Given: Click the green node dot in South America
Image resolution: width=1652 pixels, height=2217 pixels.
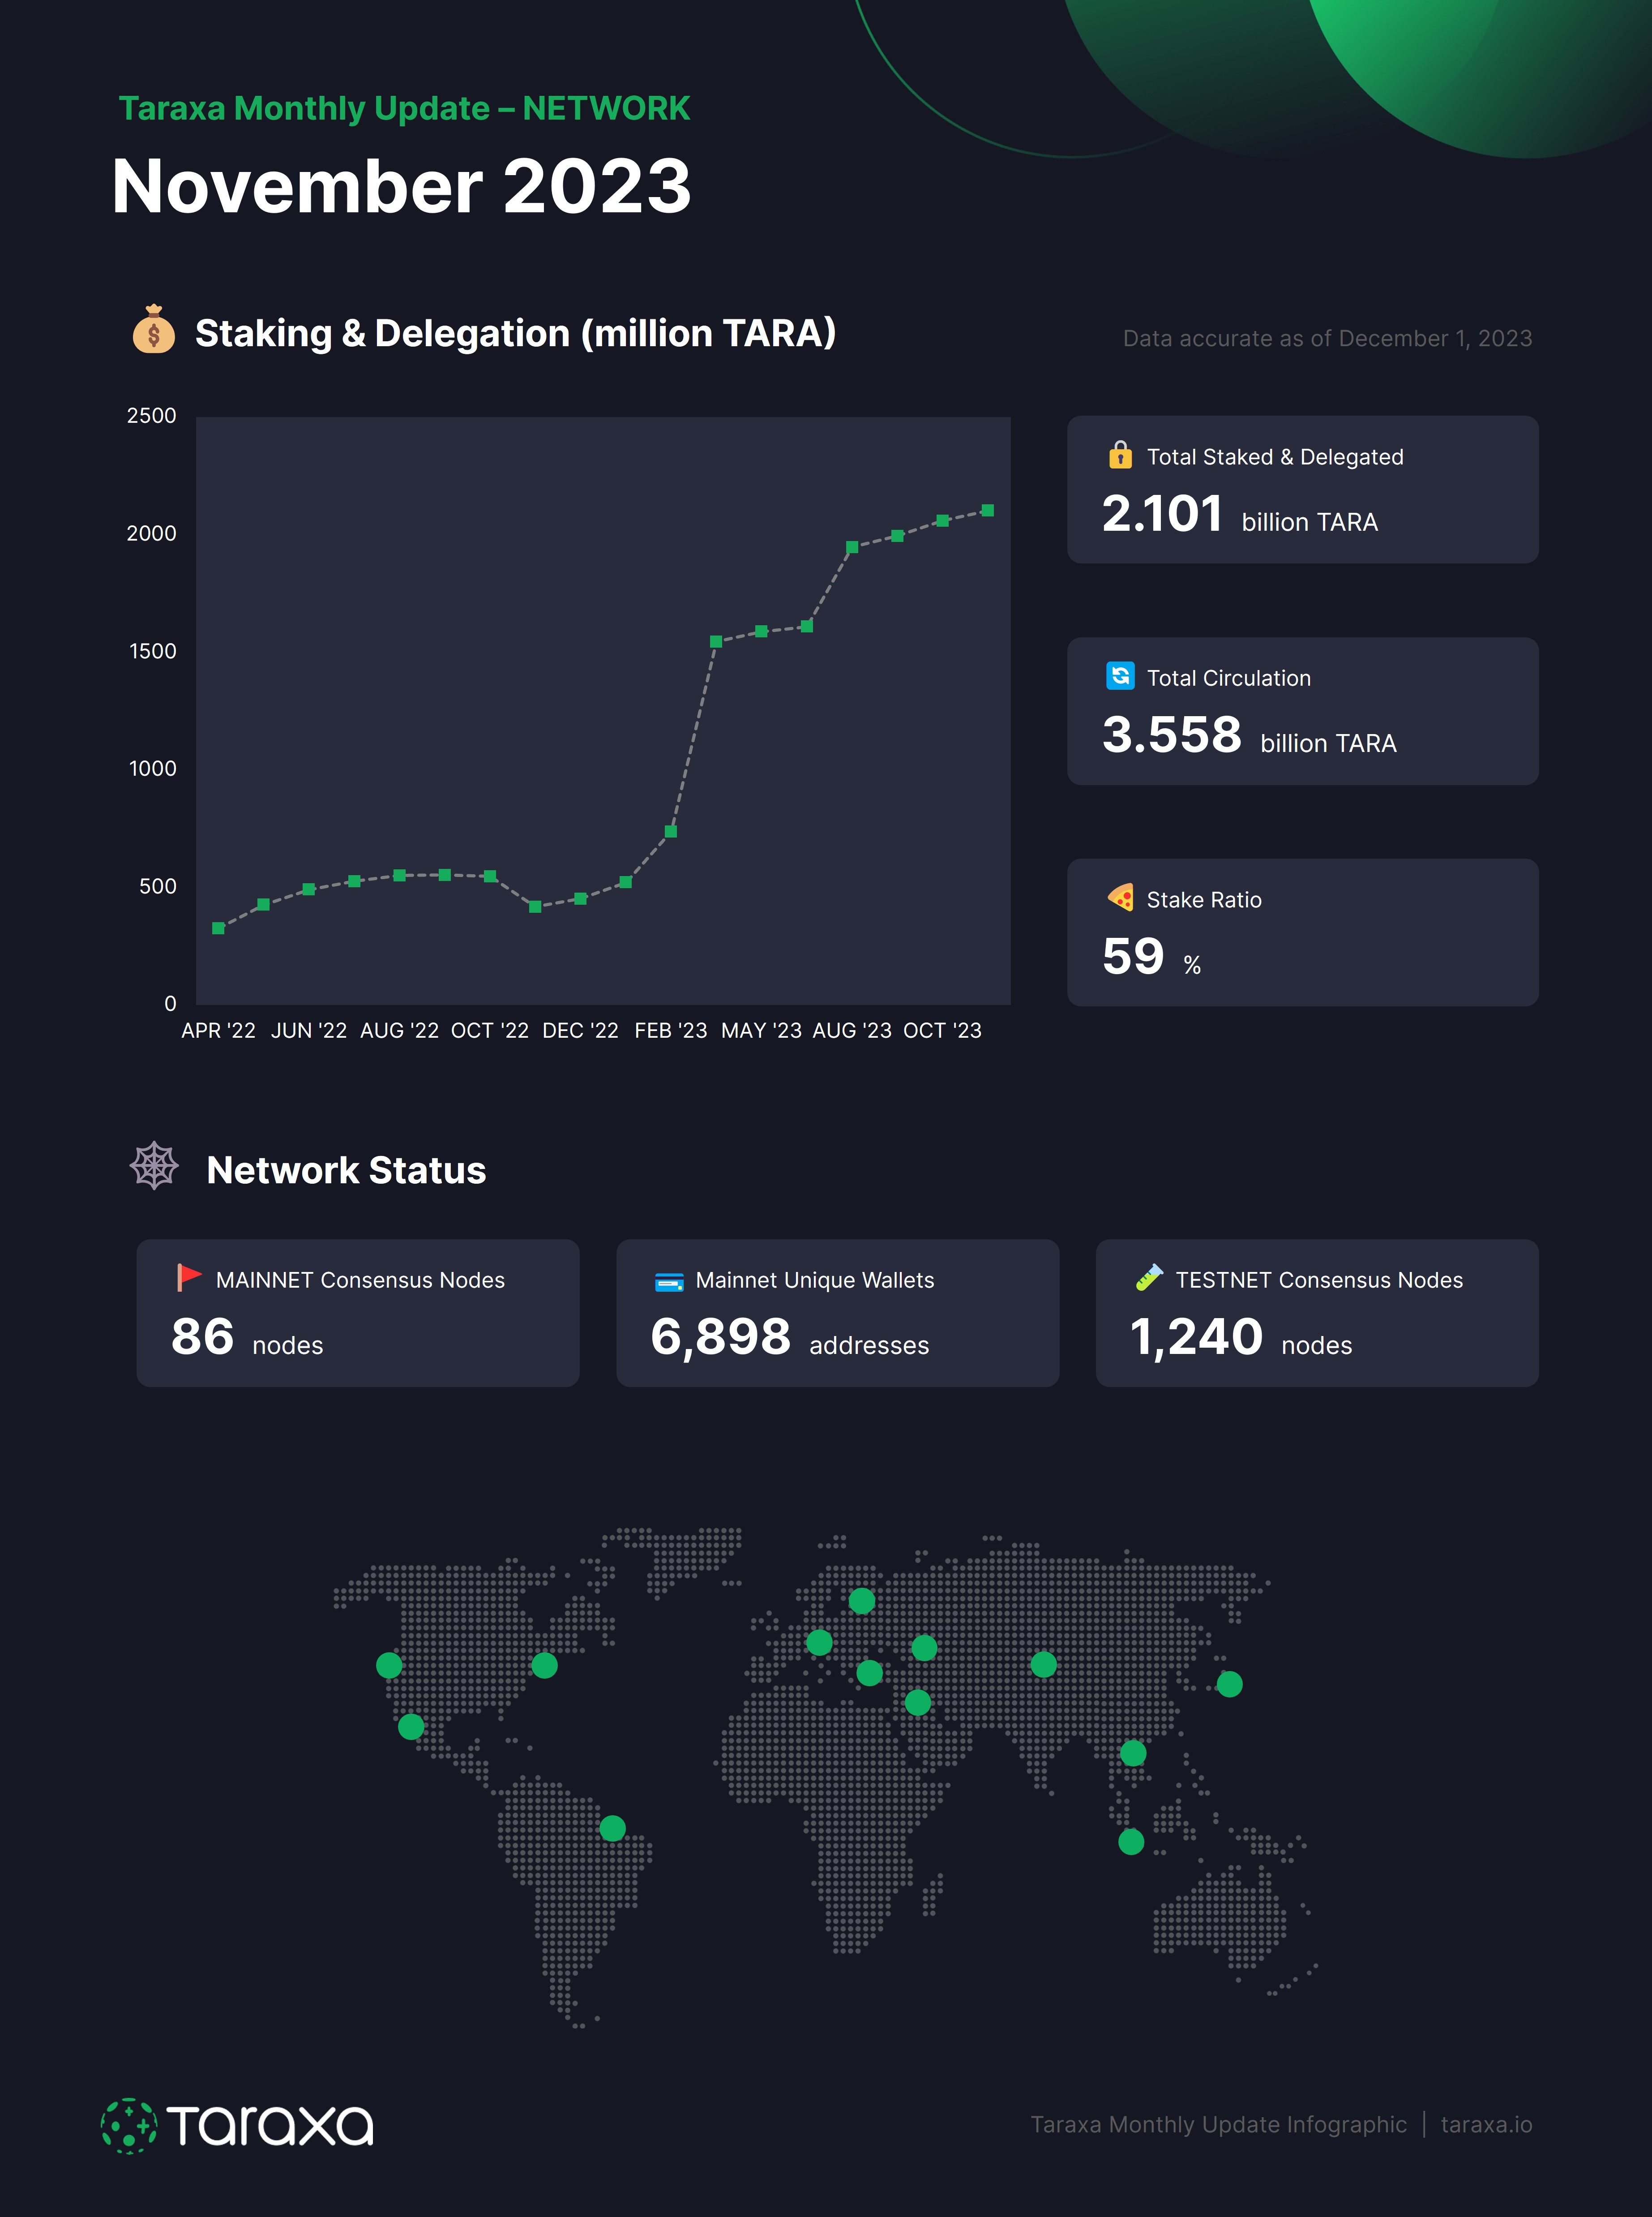Looking at the screenshot, I should (612, 1829).
